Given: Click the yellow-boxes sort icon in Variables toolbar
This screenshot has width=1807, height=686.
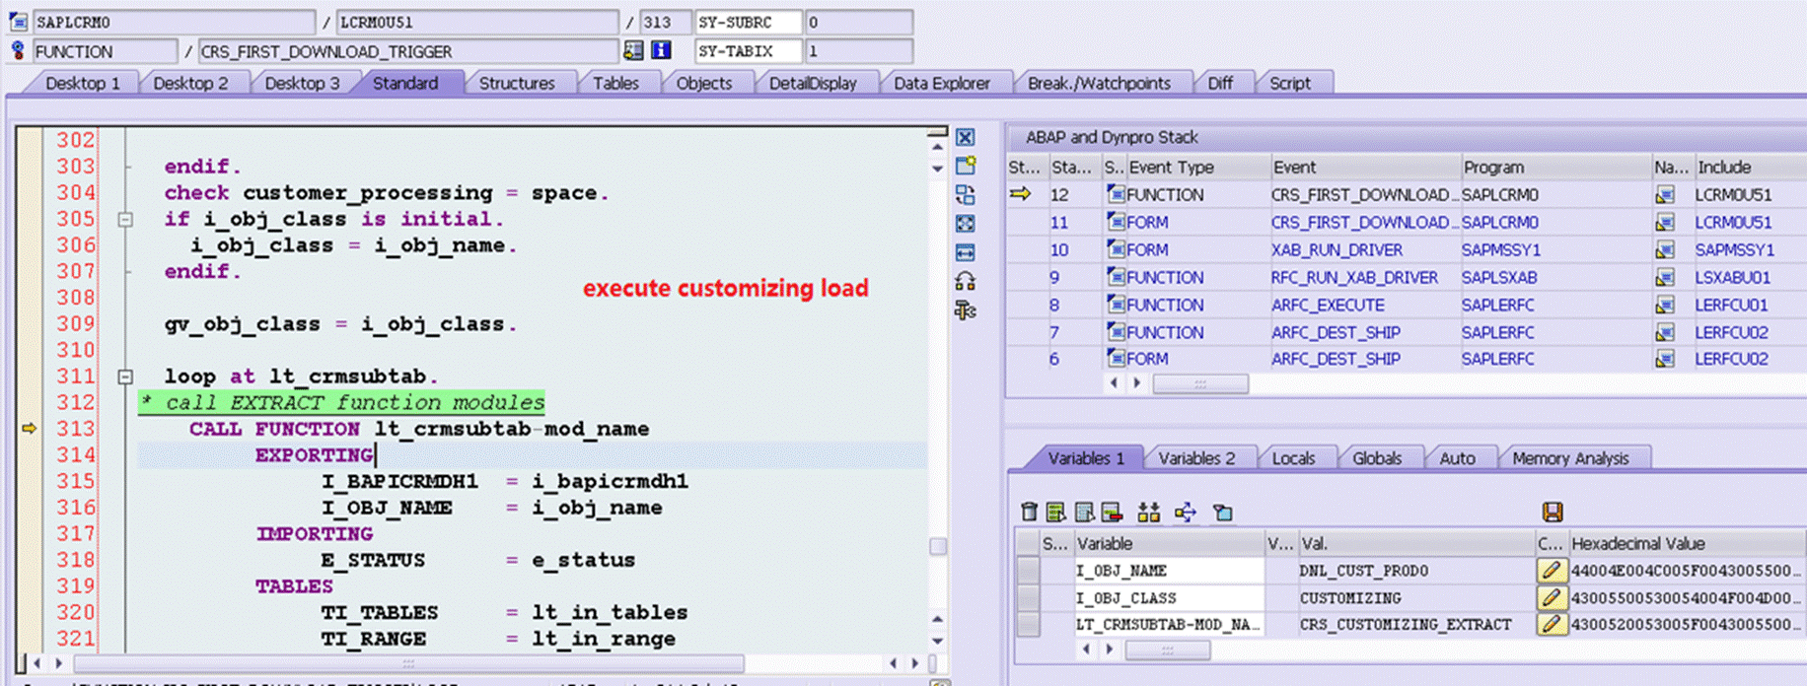Looking at the screenshot, I should tap(1148, 512).
